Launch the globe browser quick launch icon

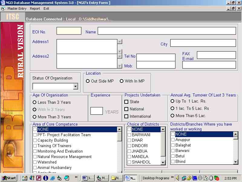32,178
